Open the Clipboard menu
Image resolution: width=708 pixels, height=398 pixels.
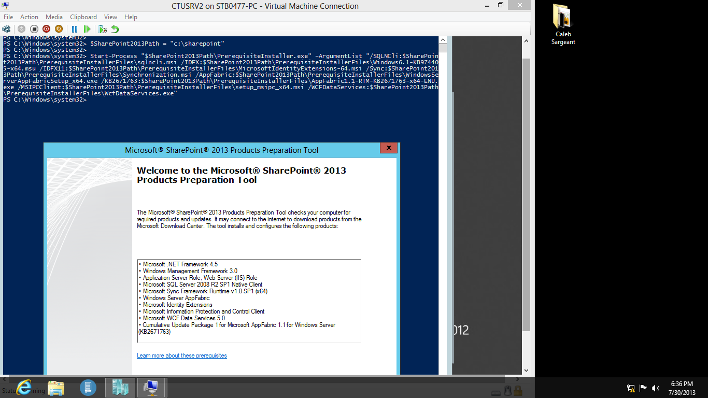[83, 17]
